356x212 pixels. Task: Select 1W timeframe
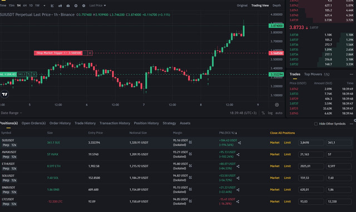point(37,6)
